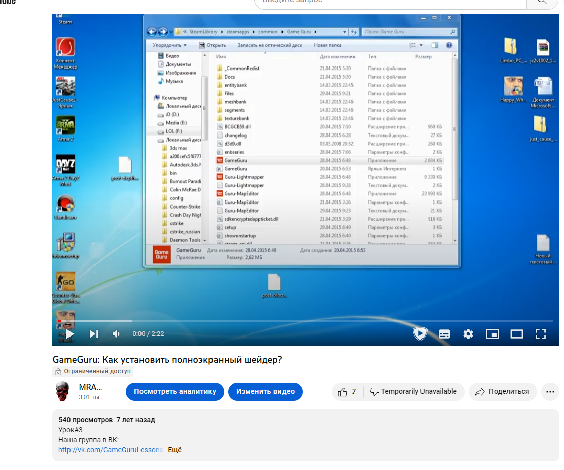Click the Steam desktop icon in video

coord(65,19)
